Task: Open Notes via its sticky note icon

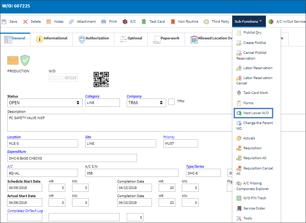Action: click(49, 21)
